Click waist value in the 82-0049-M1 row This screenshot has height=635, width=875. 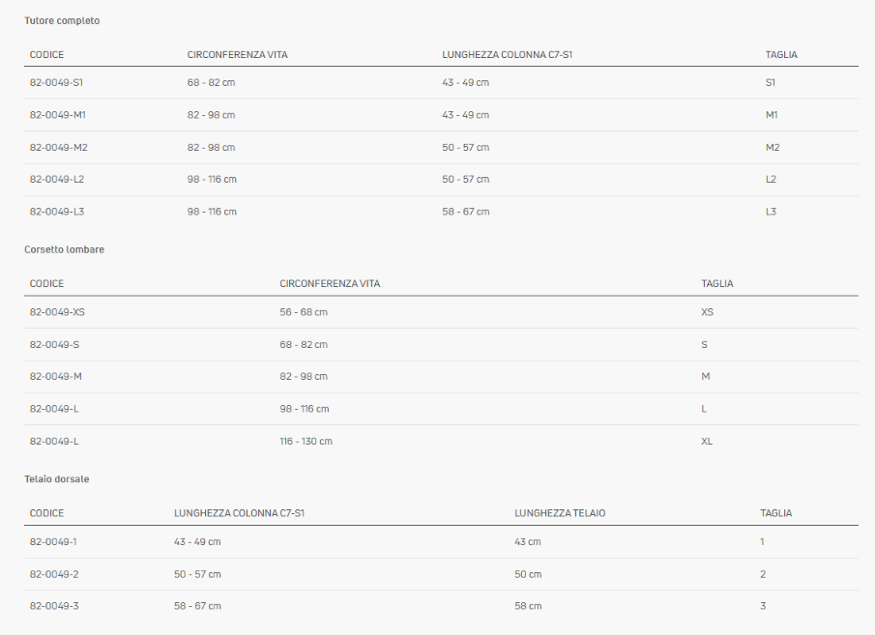(211, 115)
